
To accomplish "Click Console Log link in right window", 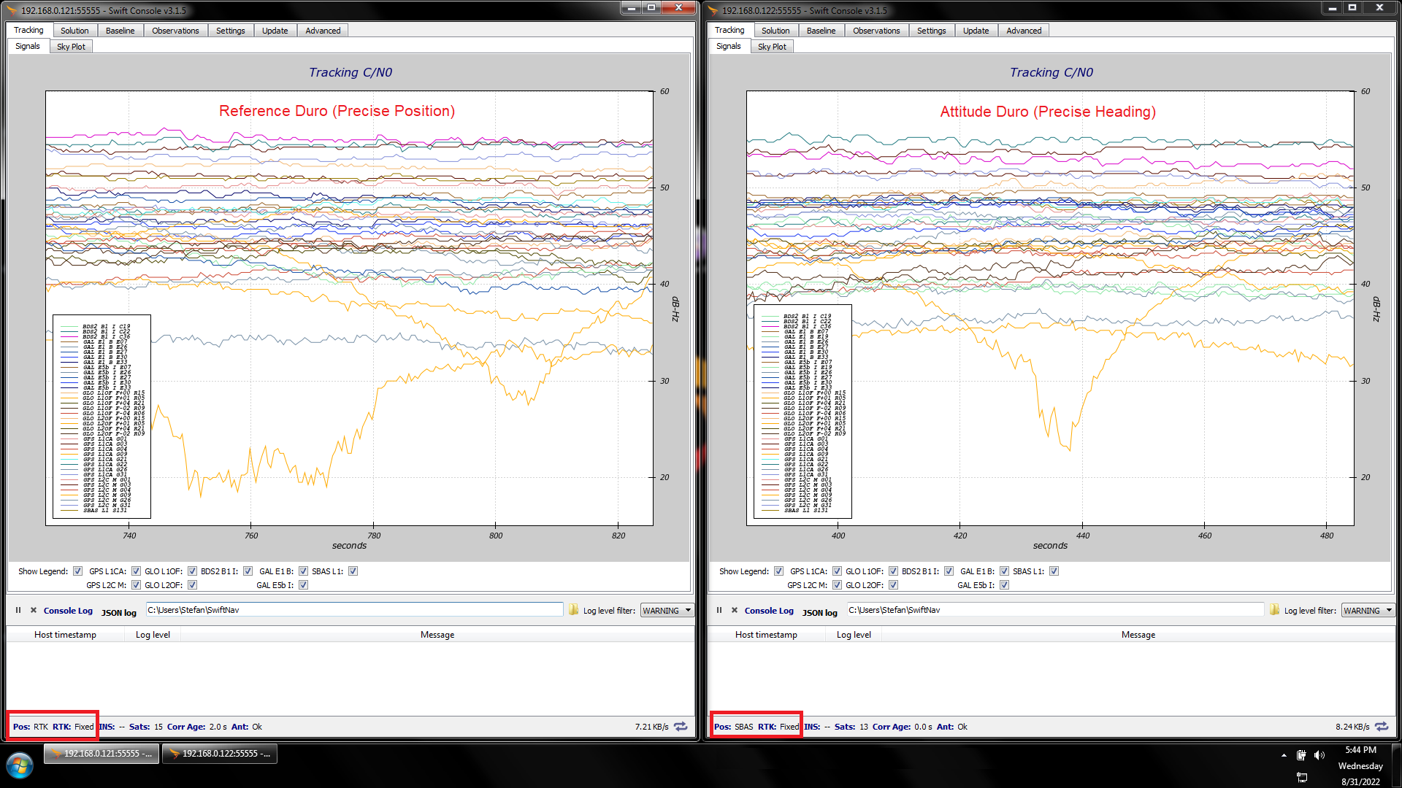I will 769,611.
